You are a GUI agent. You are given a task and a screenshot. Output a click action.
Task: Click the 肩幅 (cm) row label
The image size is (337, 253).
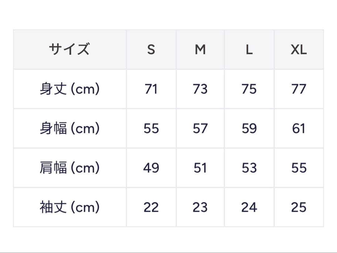pos(69,168)
